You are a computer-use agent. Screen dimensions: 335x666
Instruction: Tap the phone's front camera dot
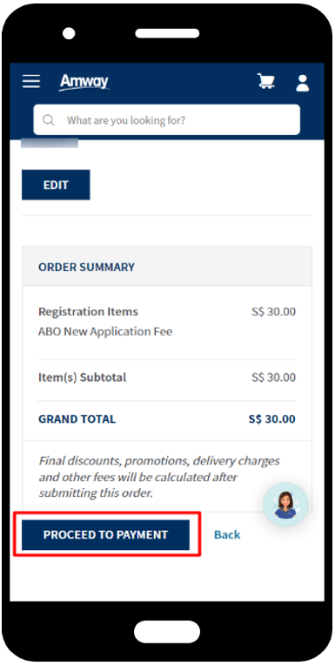pos(69,33)
